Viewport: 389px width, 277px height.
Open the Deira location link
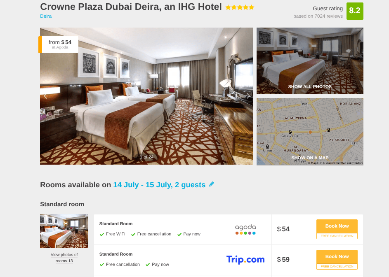(46, 16)
